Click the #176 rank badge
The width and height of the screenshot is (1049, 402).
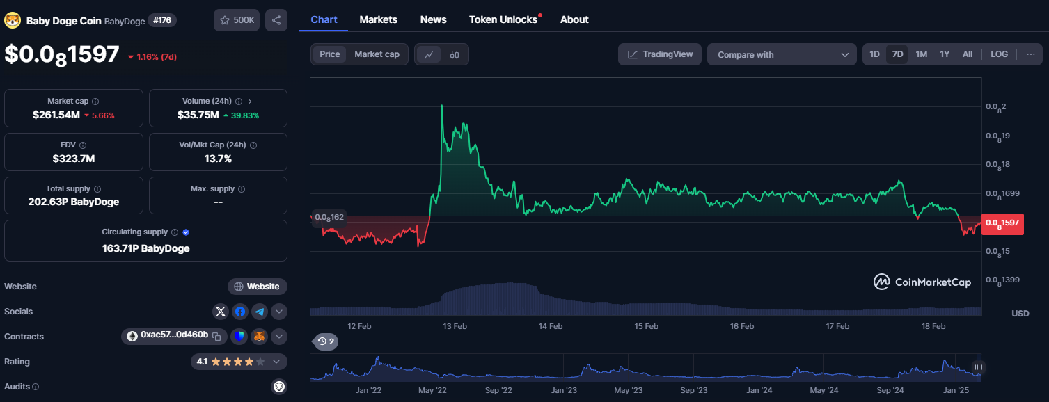pos(162,20)
